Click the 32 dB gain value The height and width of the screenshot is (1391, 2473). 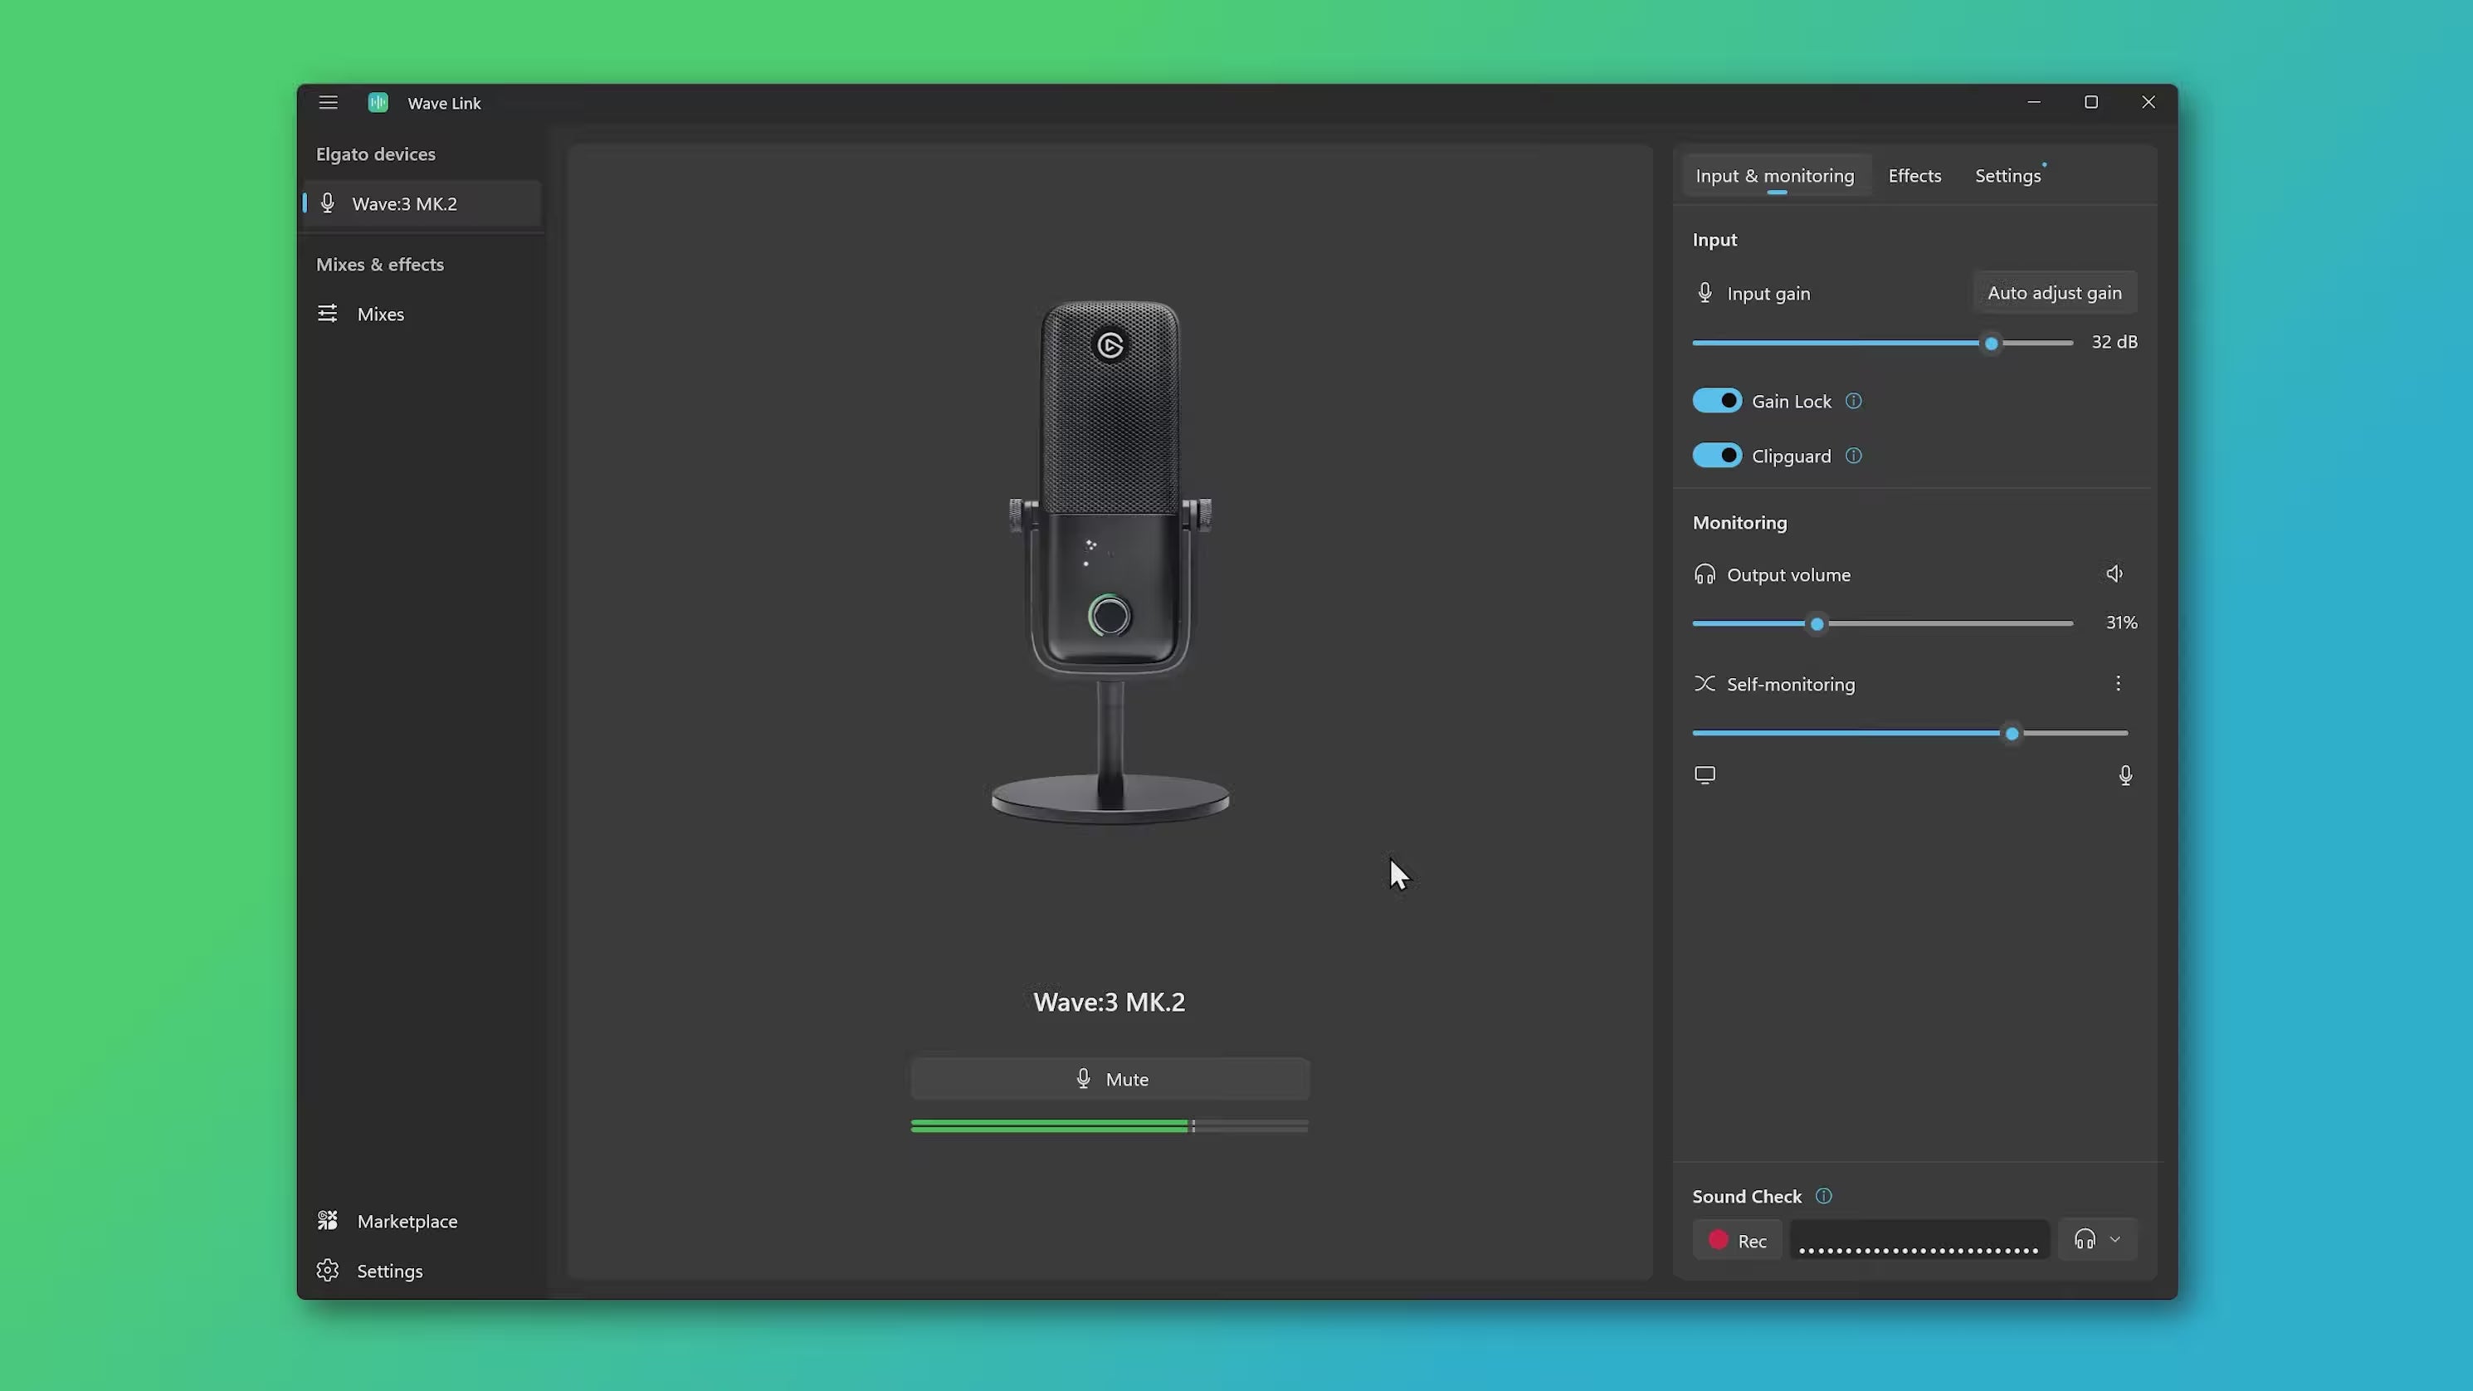(x=2114, y=342)
